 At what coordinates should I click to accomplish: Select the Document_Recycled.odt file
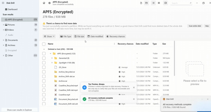pyautogui.click(x=68, y=99)
